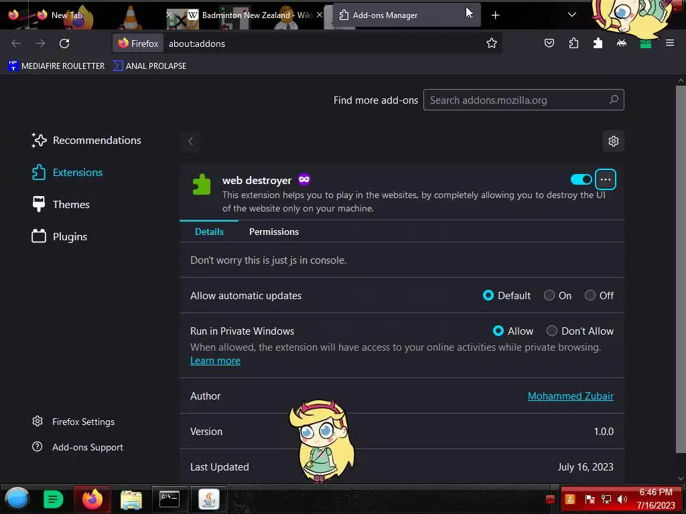The width and height of the screenshot is (686, 514).
Task: Open Themes in the sidebar
Action: (61, 205)
